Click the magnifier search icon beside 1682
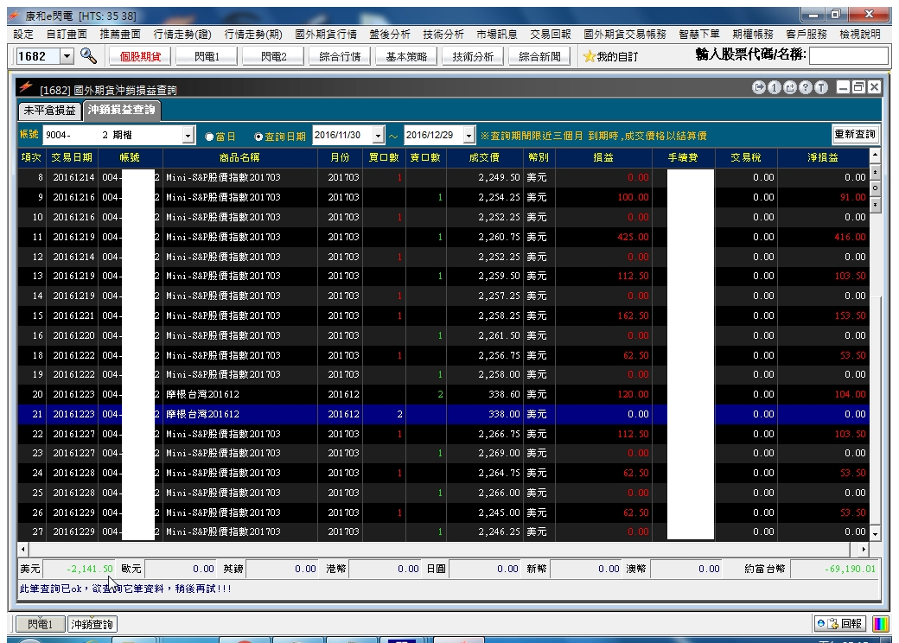 click(x=88, y=55)
